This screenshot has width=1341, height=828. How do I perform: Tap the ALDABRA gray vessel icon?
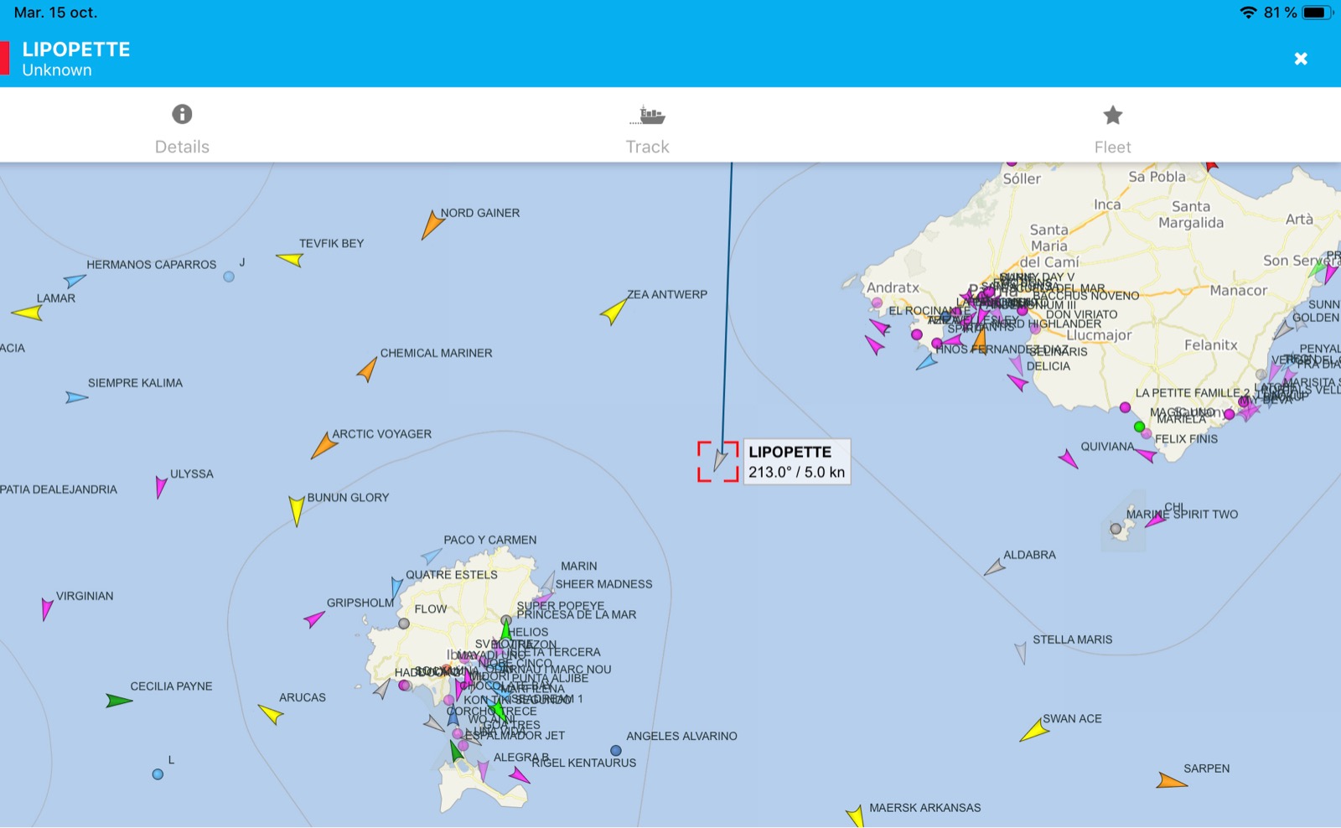995,567
